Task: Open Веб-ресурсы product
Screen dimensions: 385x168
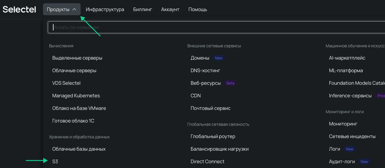Action: tap(206, 83)
